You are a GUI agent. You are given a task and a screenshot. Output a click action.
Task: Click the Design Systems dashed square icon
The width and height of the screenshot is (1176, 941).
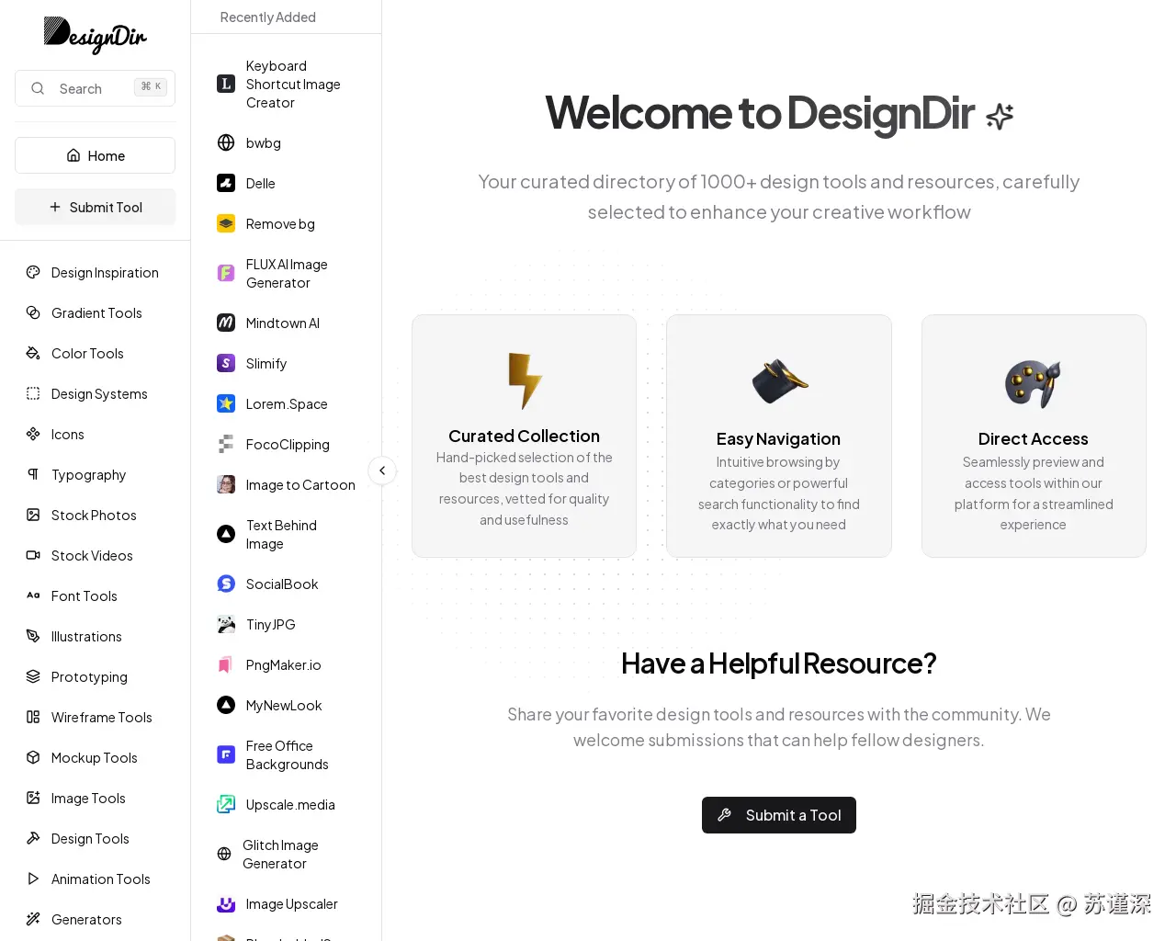33,393
